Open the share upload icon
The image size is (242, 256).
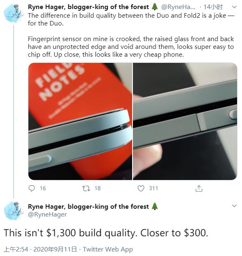[x=199, y=189]
